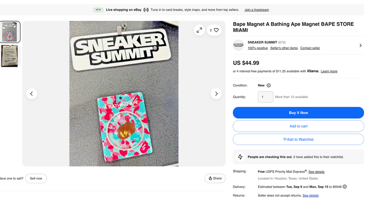Screen dimensions: 374x200
Task: Show the next product image
Action: pos(216,94)
